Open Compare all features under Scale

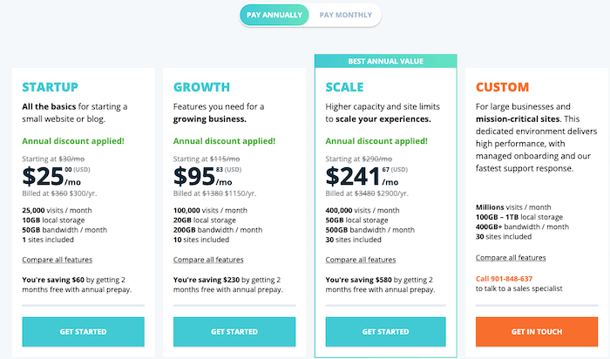[x=361, y=260]
